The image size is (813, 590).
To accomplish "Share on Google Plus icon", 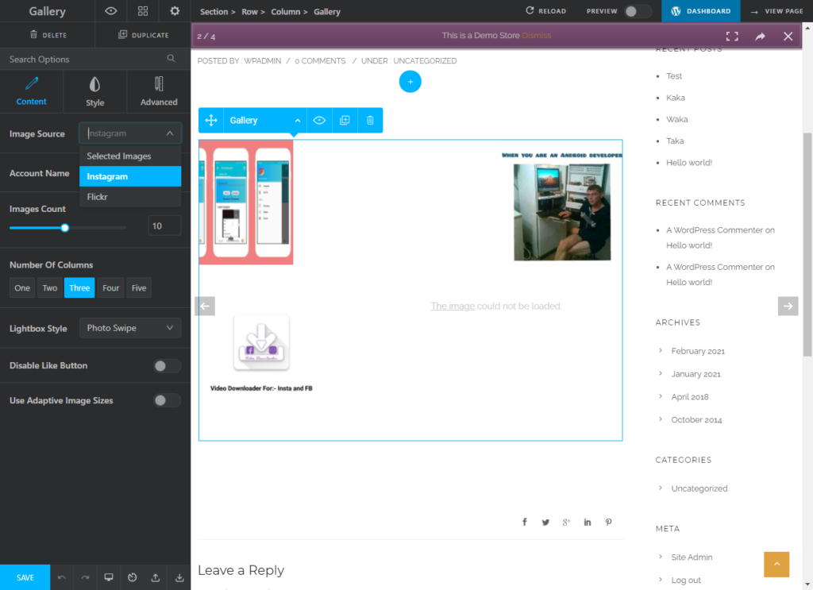I will click(566, 522).
